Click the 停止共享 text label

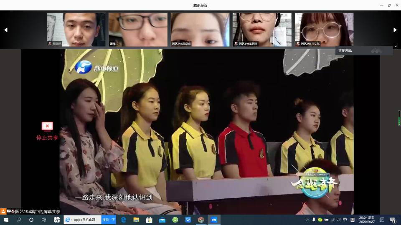[47, 138]
